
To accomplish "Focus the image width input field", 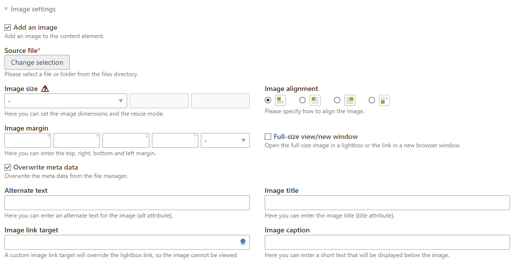I will pyautogui.click(x=159, y=101).
